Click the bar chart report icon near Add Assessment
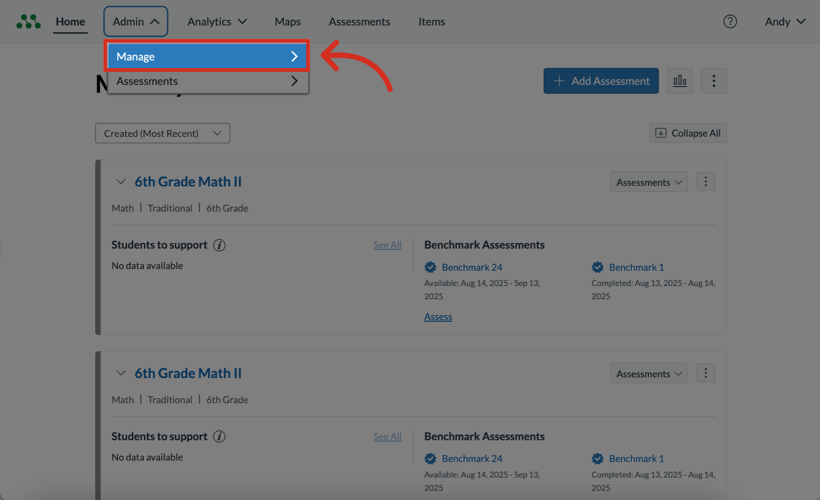This screenshot has width=820, height=500. point(680,80)
